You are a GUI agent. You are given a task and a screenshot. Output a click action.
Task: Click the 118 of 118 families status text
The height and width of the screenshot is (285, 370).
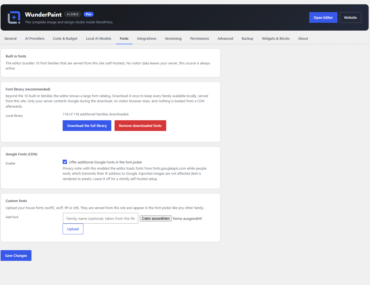[x=96, y=114]
